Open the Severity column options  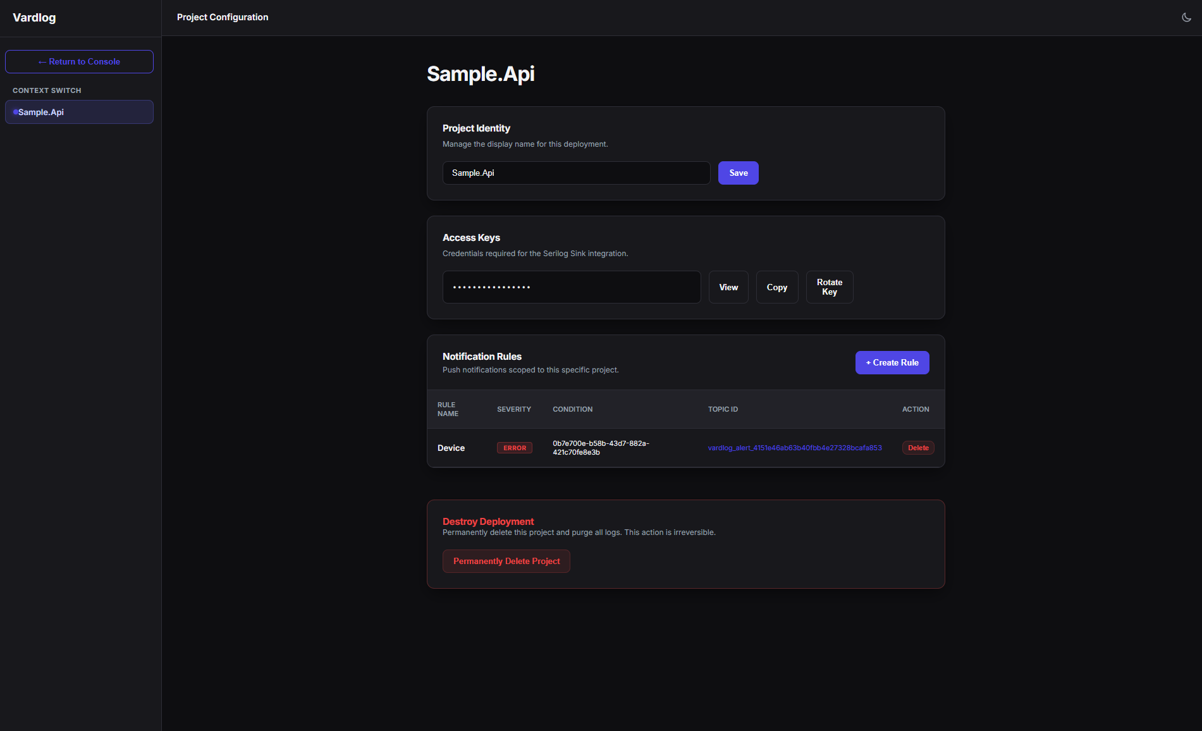(514, 409)
